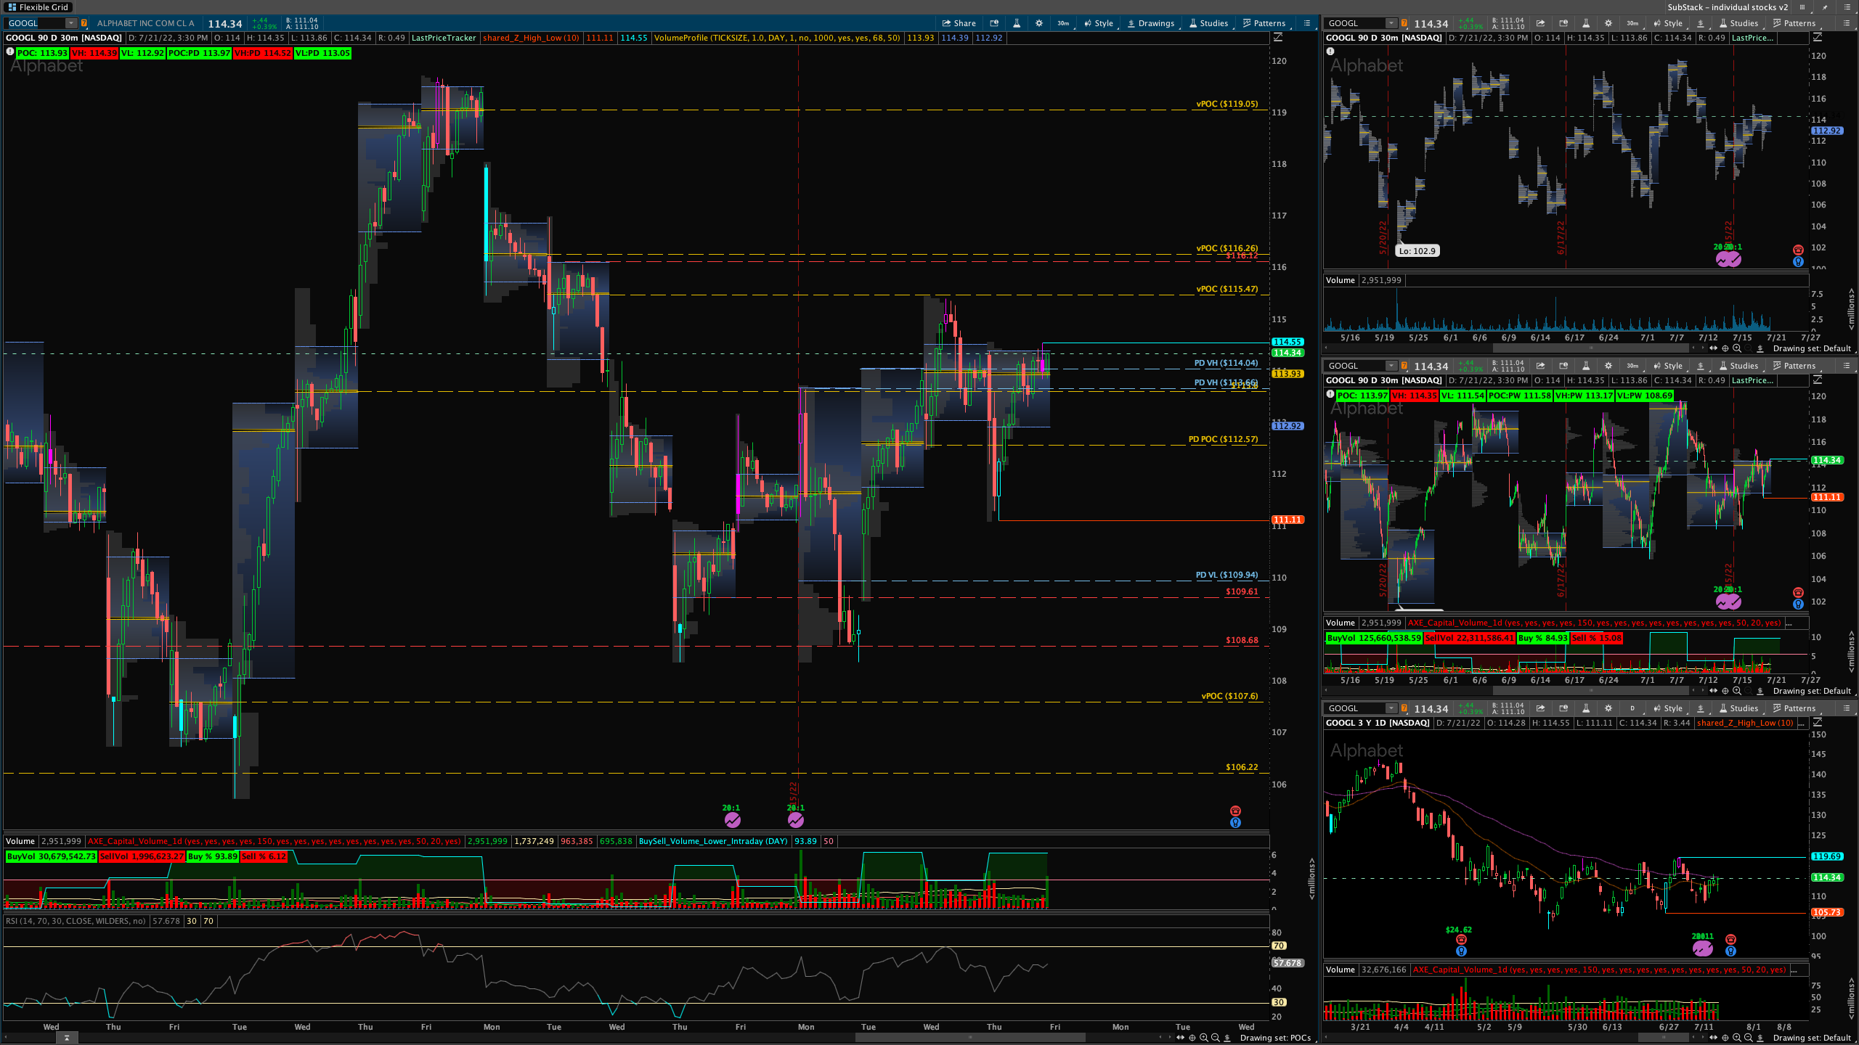Expand the Patterns dropdown in main chart
Screen dimensions: 1859x1045
[1264, 23]
